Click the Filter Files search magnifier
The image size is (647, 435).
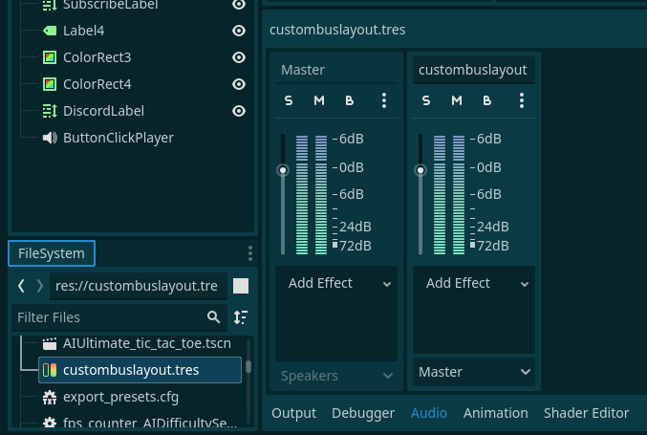213,317
